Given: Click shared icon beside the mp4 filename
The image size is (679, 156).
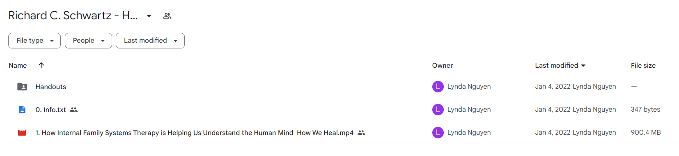Looking at the screenshot, I should point(361,133).
